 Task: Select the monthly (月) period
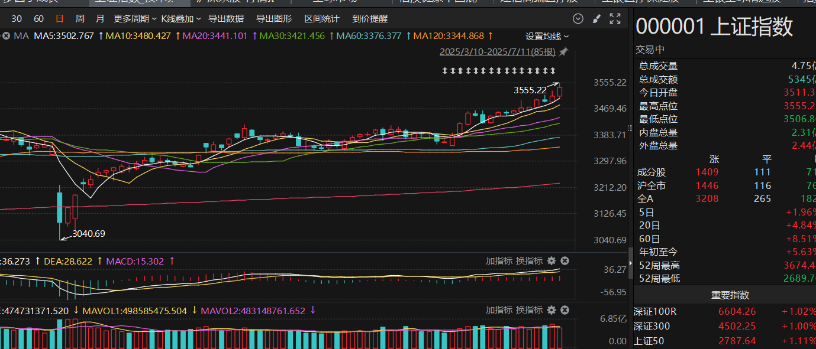pos(100,18)
